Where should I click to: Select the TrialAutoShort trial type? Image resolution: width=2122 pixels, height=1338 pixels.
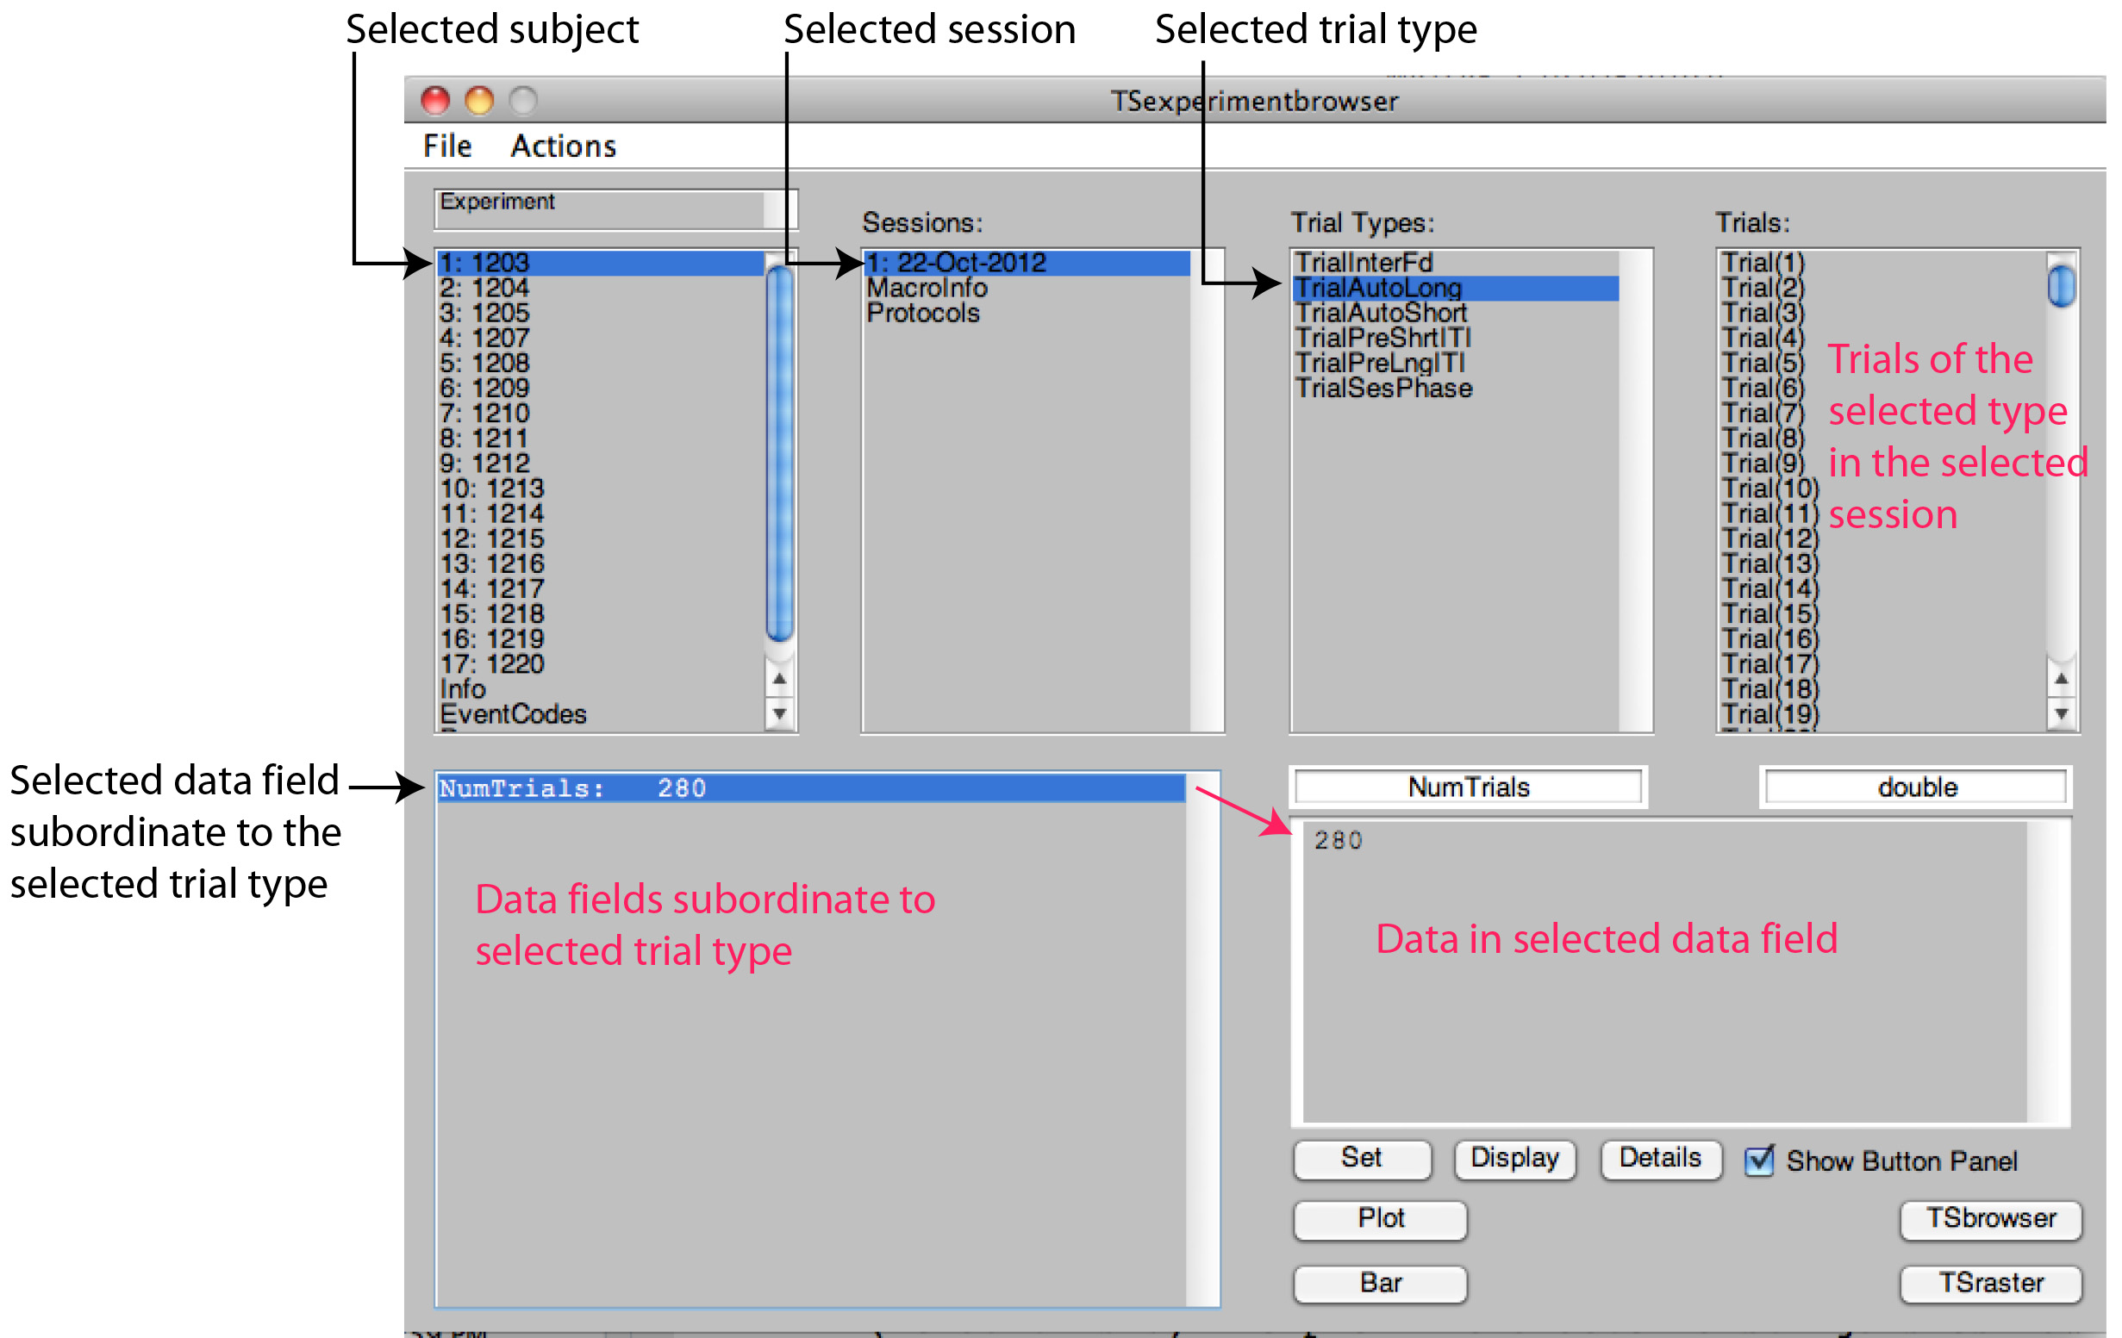coord(1381,313)
